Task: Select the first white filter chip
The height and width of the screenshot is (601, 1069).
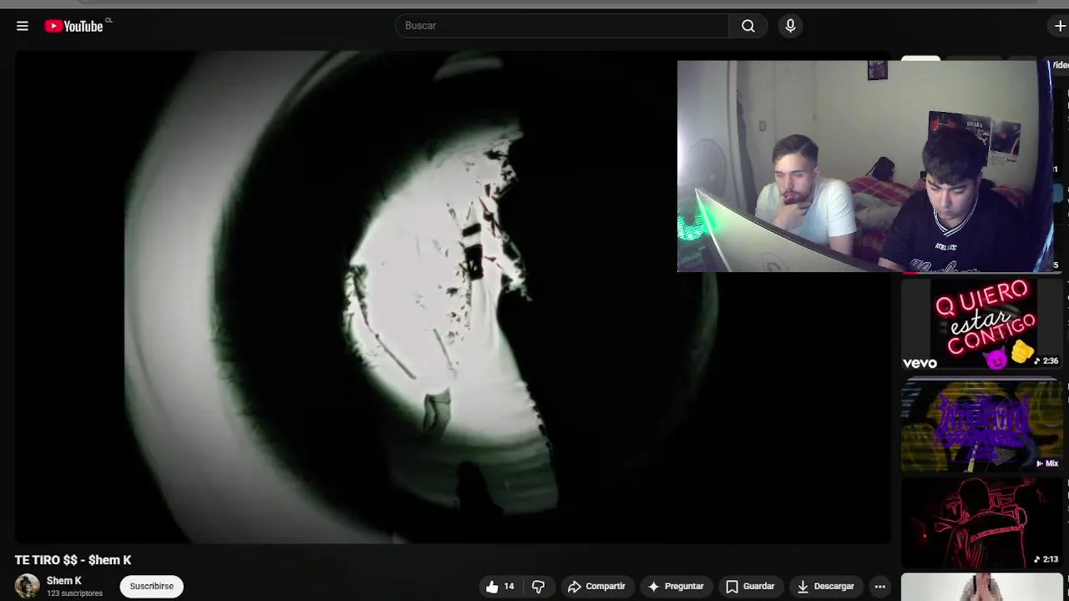Action: click(x=920, y=60)
